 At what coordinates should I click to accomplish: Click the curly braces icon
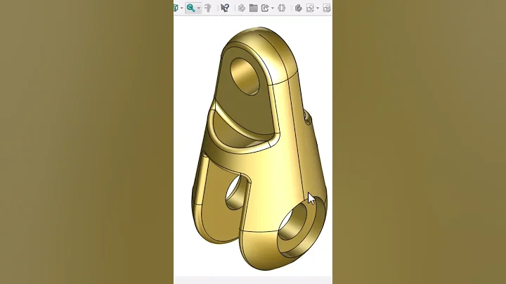coord(282,8)
